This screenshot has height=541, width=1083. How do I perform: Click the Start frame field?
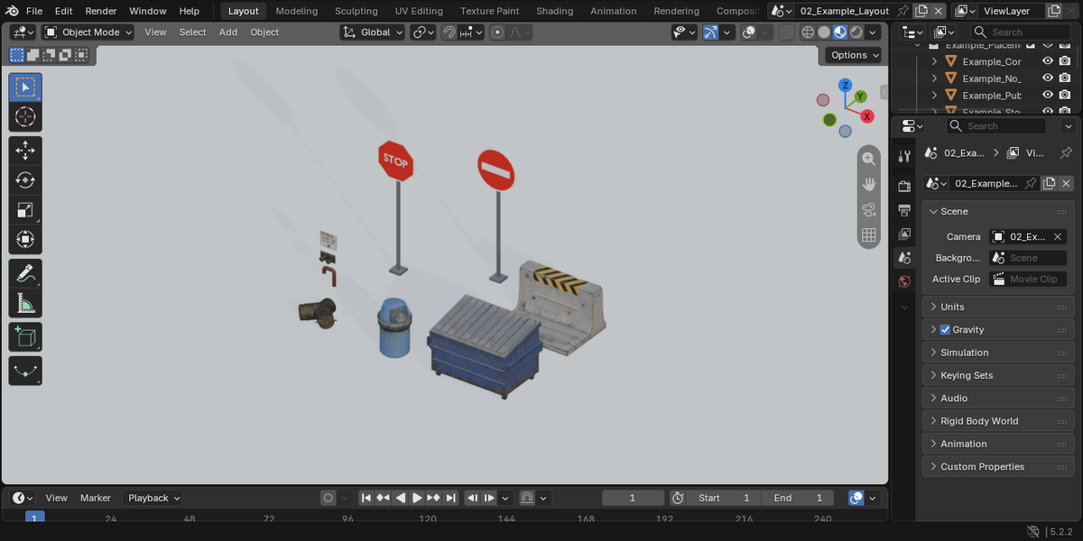724,498
